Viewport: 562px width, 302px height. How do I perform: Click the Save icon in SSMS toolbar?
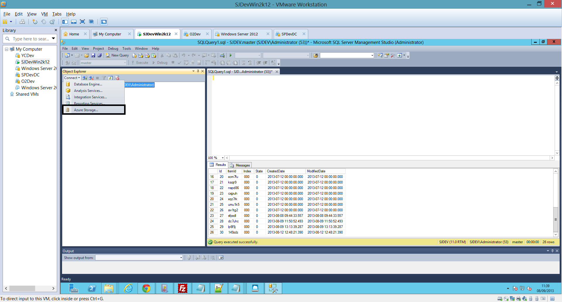(93, 55)
